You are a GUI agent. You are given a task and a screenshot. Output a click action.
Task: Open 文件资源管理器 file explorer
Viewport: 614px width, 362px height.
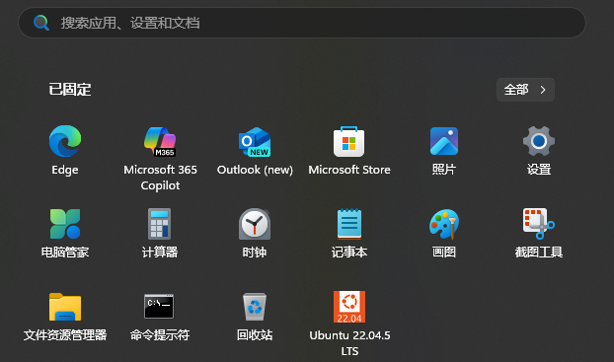coord(65,307)
